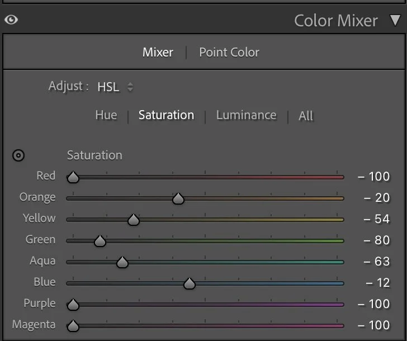Viewport: 407px width, 341px height.
Task: Switch to the Point Color tab
Action: 229,53
